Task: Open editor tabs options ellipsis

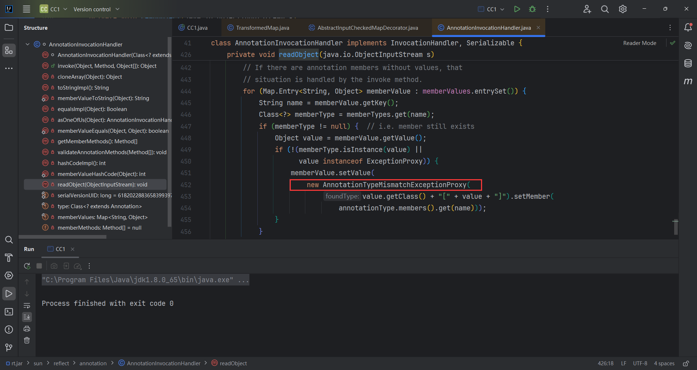Action: tap(670, 28)
